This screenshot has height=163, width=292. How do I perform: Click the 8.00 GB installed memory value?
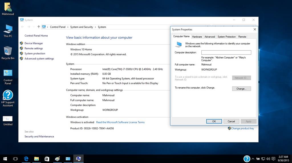click(x=107, y=74)
